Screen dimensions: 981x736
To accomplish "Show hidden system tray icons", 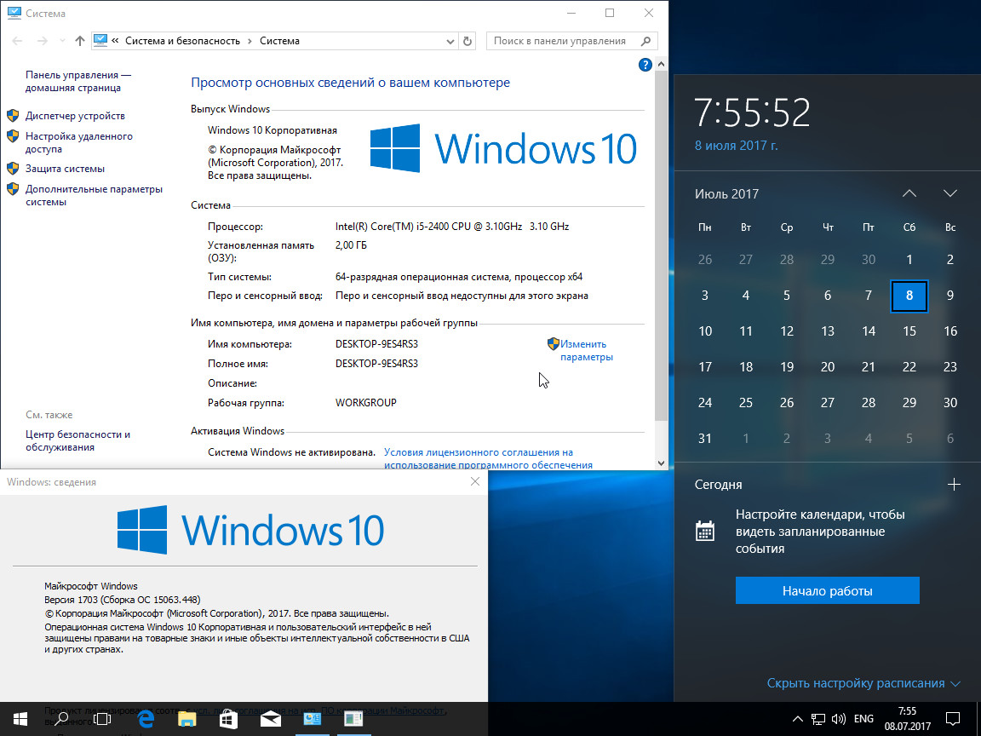I will coord(797,718).
